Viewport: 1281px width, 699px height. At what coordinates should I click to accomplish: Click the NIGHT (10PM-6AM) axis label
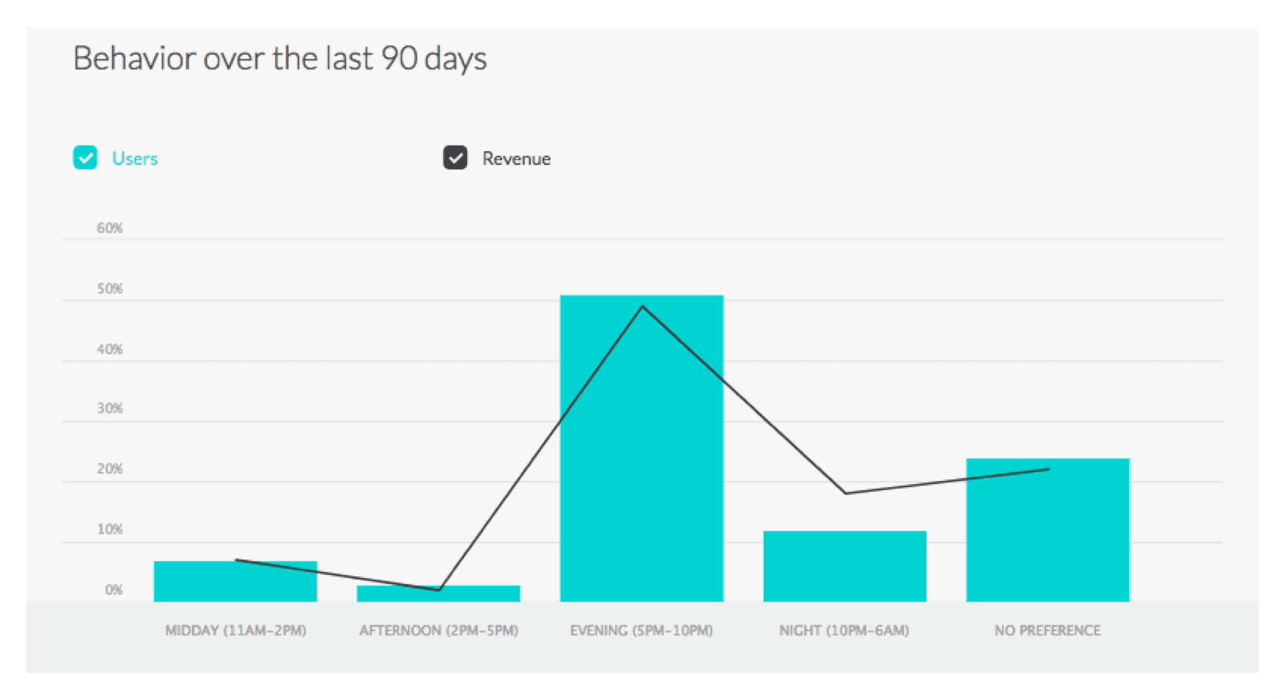[844, 630]
